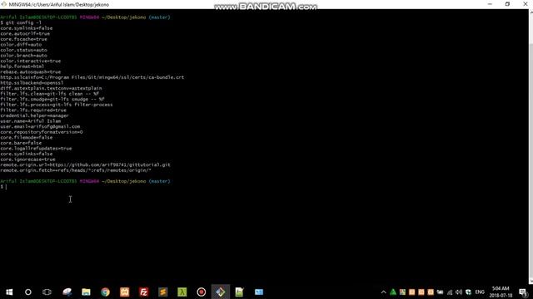Open the green lambda app on taskbar

coord(182,292)
